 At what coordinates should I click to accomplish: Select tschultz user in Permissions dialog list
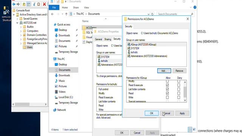[156, 52]
